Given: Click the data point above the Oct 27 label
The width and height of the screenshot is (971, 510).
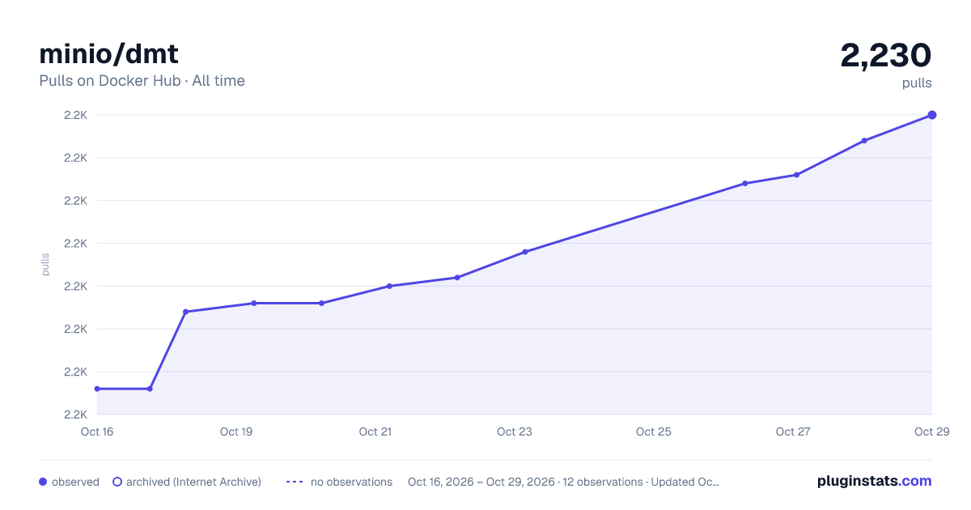Looking at the screenshot, I should click(x=797, y=175).
